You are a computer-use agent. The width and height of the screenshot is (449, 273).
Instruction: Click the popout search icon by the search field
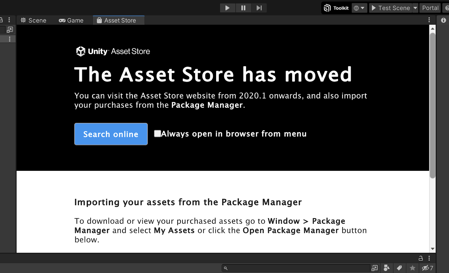(375, 268)
